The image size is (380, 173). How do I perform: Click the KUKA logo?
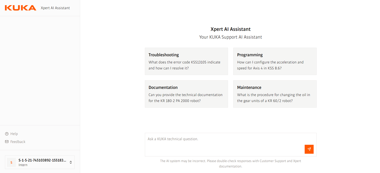pos(20,8)
